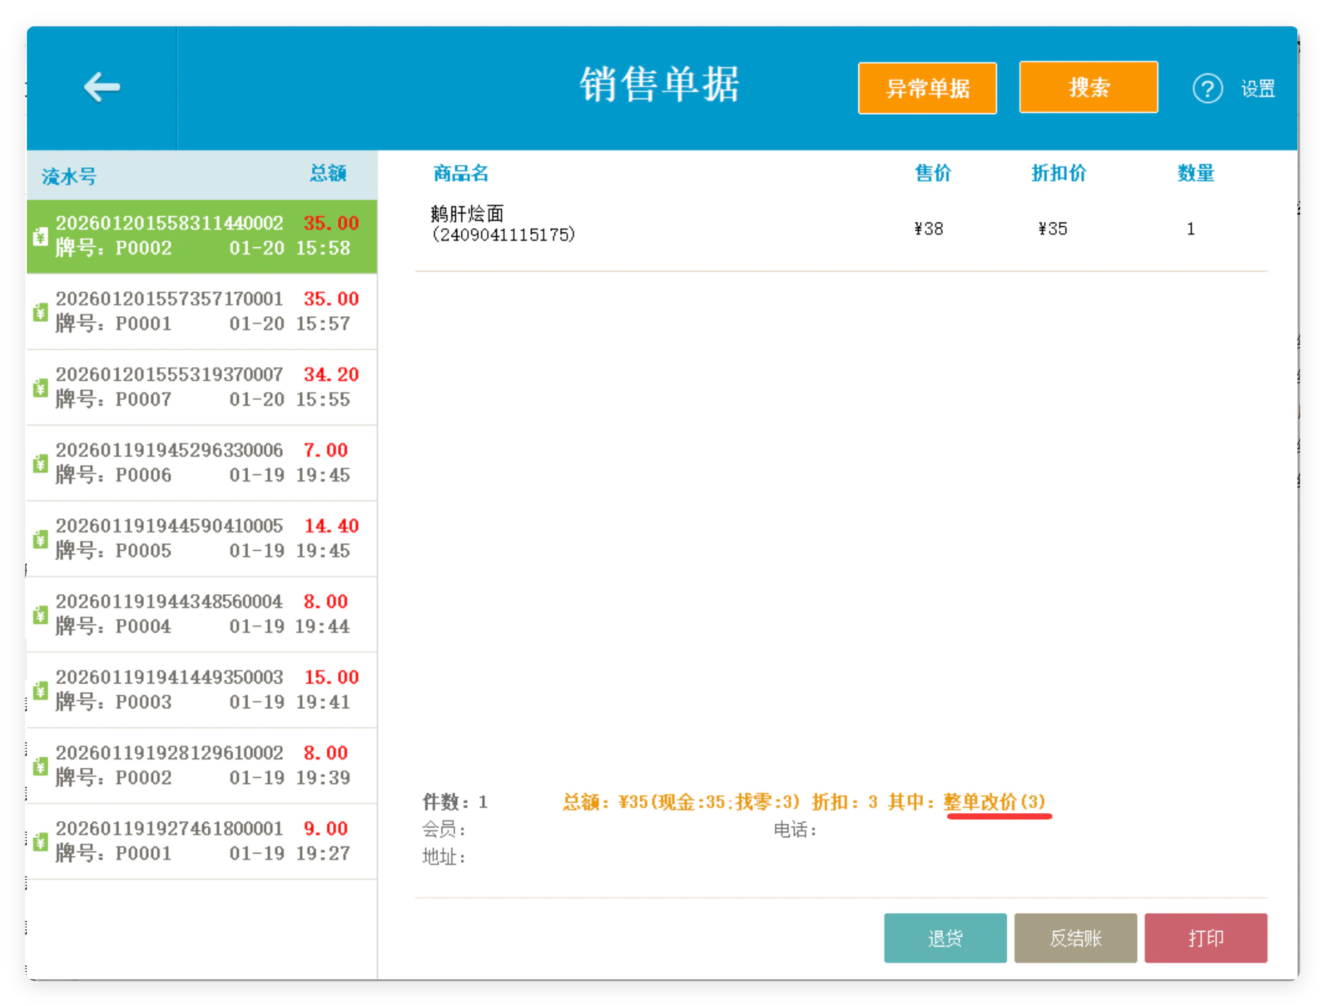
Task: Open 设置 settings
Action: click(x=1258, y=89)
